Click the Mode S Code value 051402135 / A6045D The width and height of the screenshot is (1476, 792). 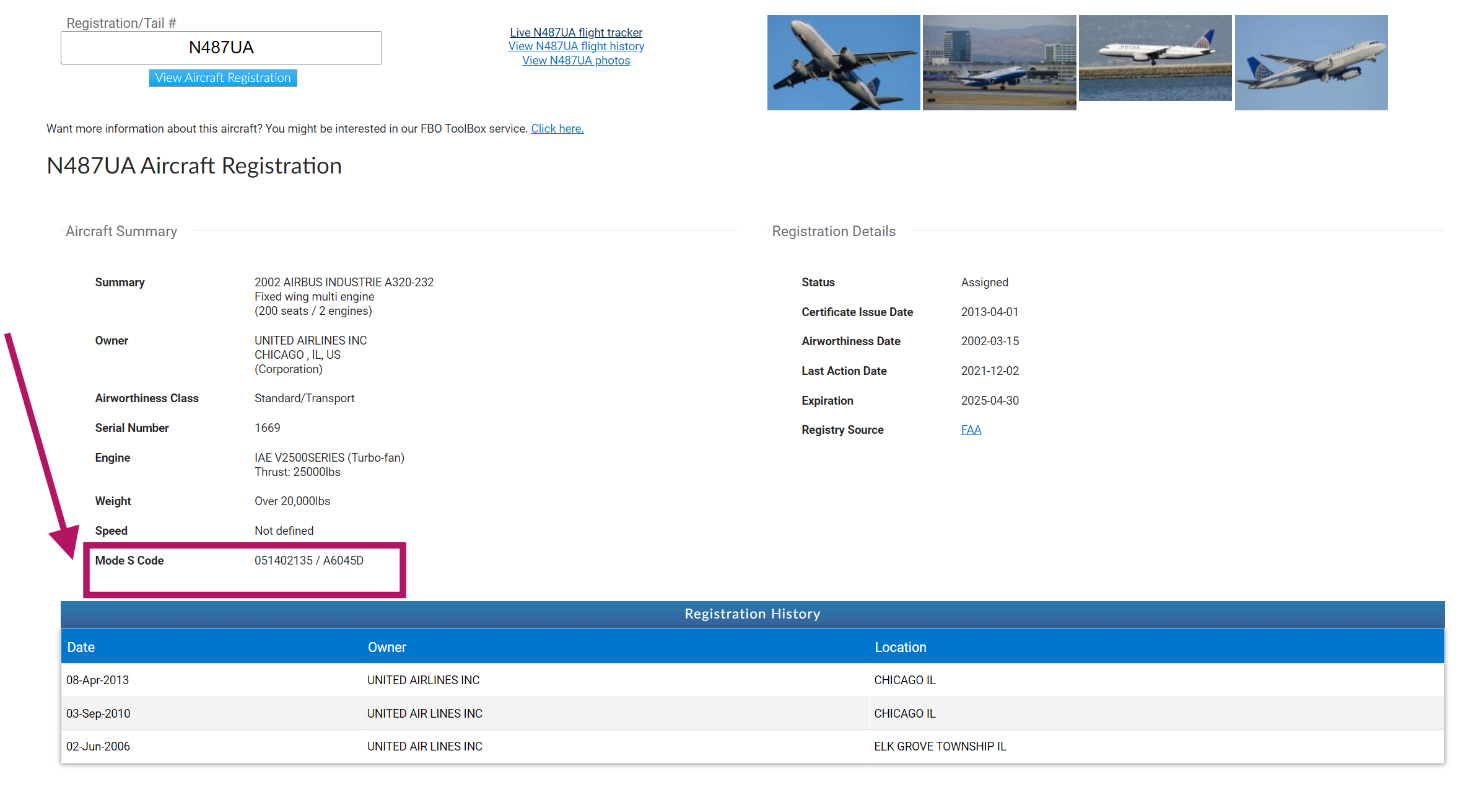[309, 561]
